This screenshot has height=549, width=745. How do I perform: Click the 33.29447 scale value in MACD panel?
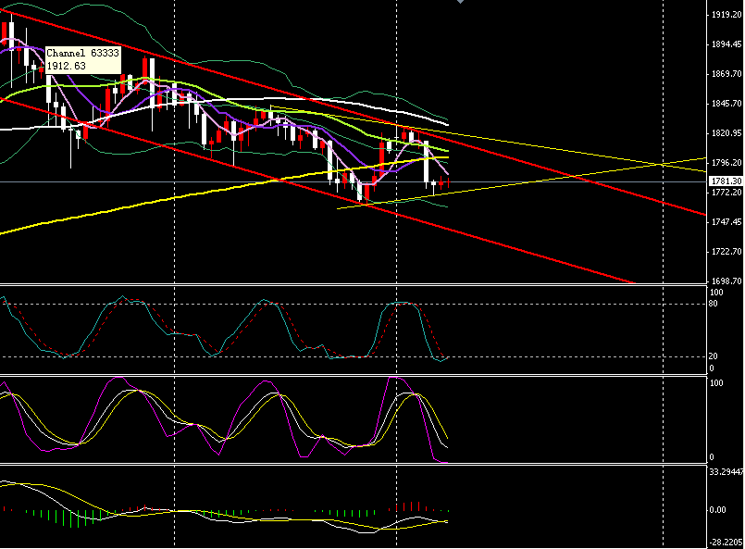click(726, 471)
